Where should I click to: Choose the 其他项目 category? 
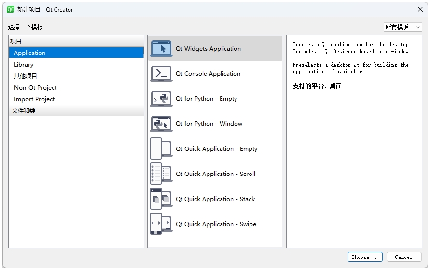click(x=76, y=76)
